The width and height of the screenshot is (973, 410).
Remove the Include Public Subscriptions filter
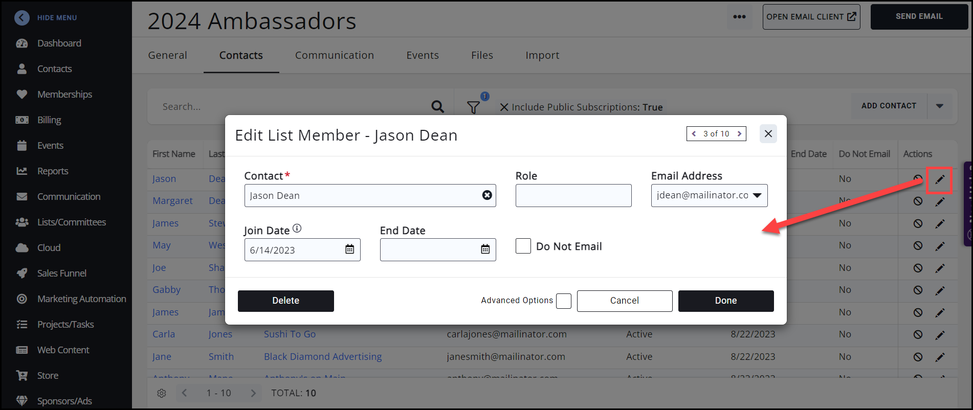[504, 107]
